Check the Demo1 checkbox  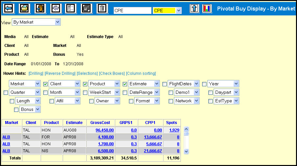pyautogui.click(x=171, y=93)
